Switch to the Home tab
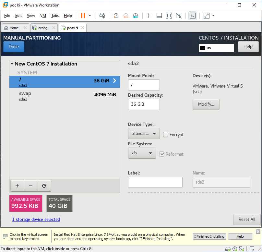Screen dimensions: 262x252 14,28
